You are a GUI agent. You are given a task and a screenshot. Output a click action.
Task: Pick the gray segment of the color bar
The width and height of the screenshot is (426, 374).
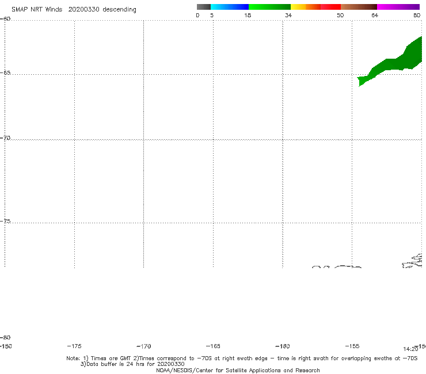(203, 7)
